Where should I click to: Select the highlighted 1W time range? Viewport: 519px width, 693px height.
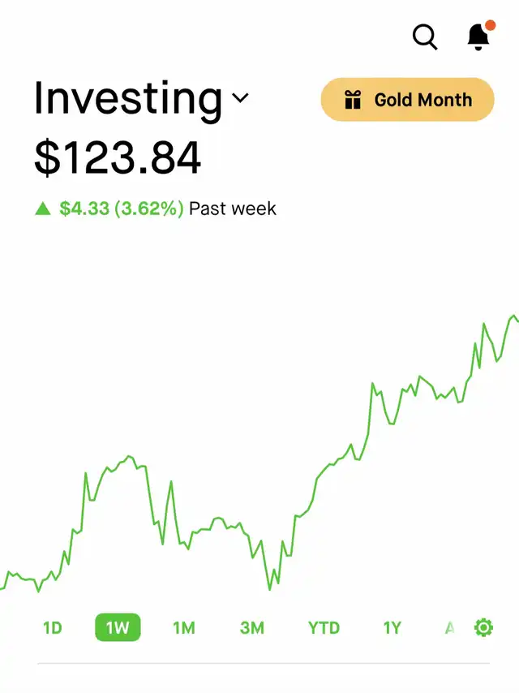tap(118, 627)
